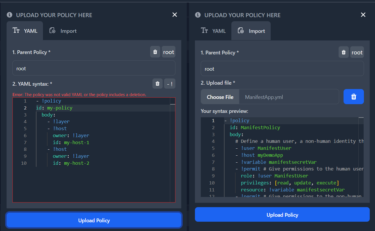Remove uploaded file with blue trash button

pyautogui.click(x=353, y=97)
